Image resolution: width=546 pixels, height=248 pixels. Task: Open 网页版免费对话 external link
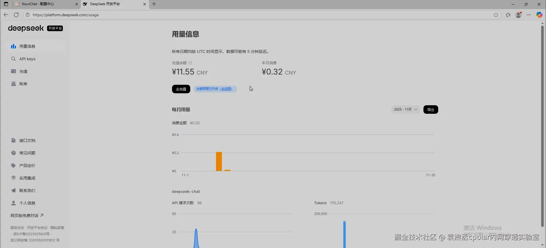point(27,216)
